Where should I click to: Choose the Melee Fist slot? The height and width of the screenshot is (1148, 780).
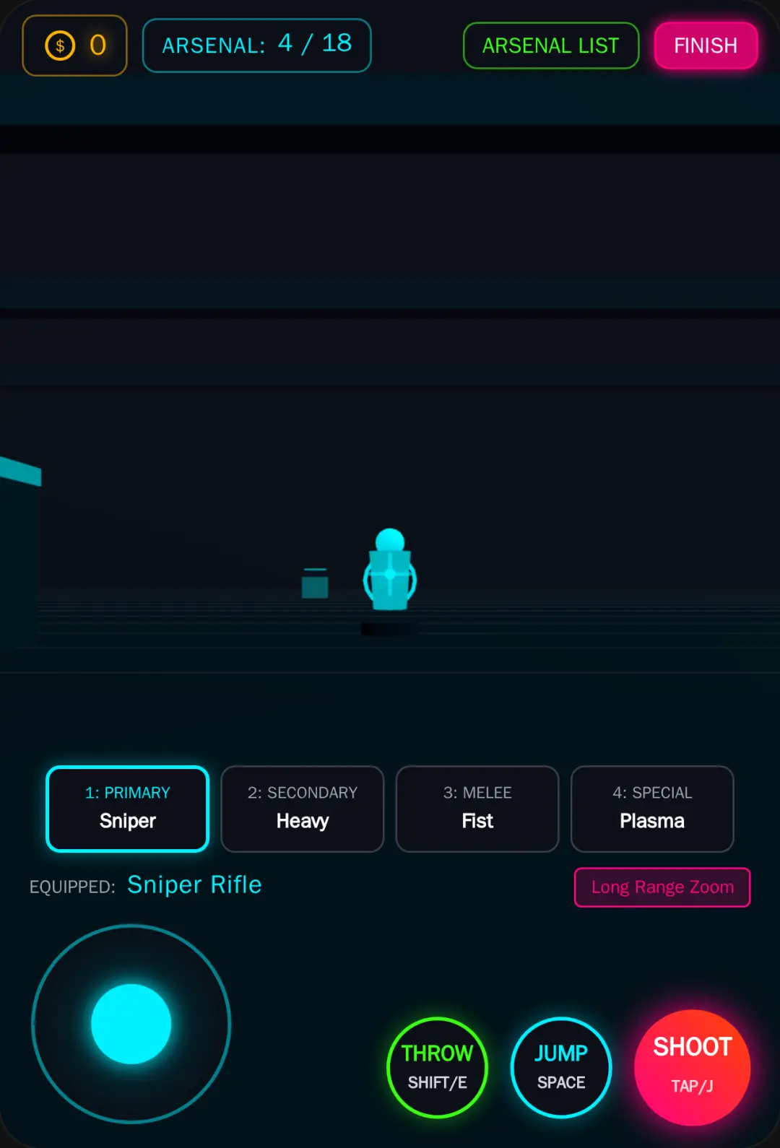pyautogui.click(x=477, y=809)
